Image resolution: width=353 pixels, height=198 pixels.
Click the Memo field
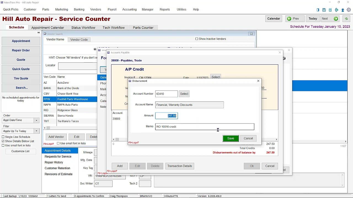click(x=205, y=127)
